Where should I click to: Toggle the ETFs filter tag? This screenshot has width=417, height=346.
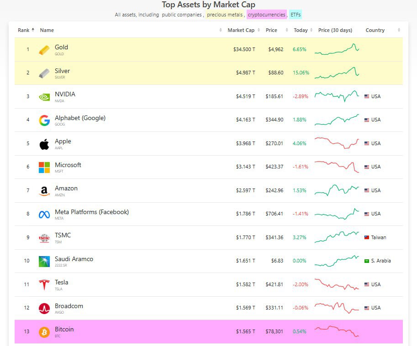[x=296, y=15]
